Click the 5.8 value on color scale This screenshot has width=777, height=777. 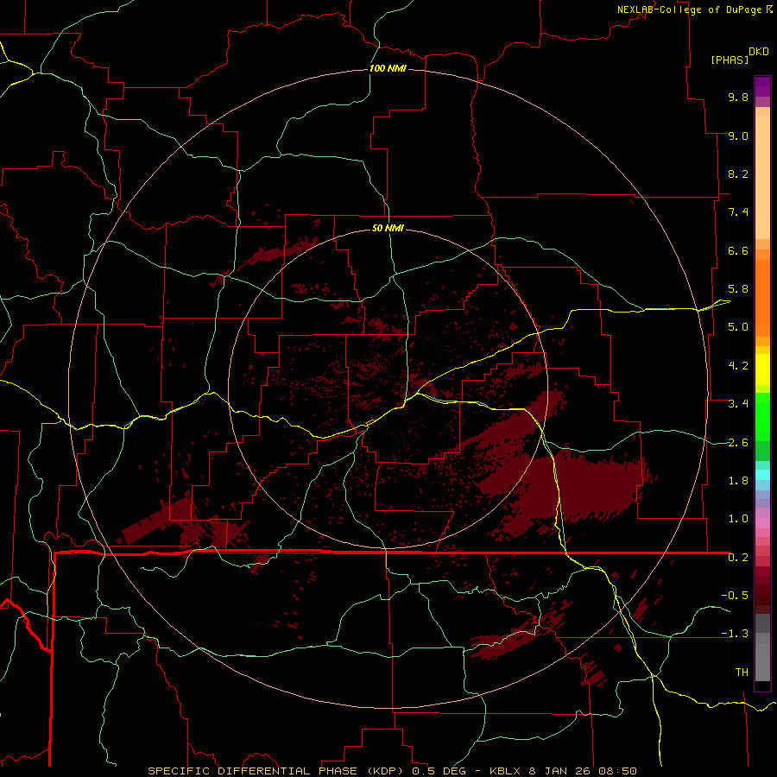738,289
